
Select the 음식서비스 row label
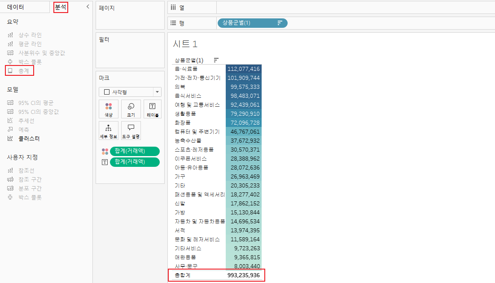[x=188, y=96]
